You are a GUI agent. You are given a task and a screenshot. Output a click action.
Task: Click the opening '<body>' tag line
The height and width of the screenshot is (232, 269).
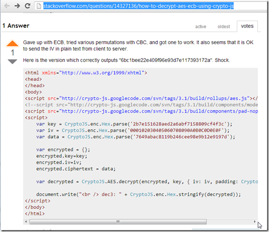click(33, 92)
